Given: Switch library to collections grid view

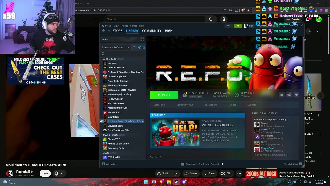Looking at the screenshot, I should click(x=142, y=40).
